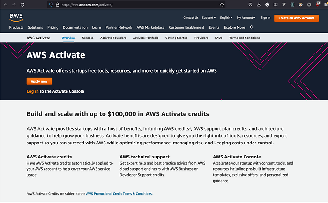Expand the Support dropdown
This screenshot has width=328, height=203.
[x=209, y=18]
